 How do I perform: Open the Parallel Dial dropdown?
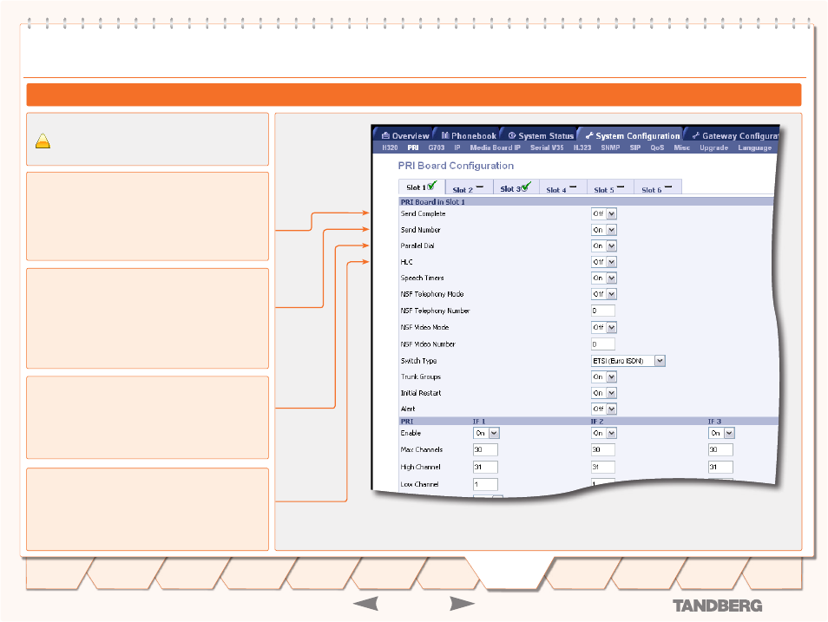point(603,246)
